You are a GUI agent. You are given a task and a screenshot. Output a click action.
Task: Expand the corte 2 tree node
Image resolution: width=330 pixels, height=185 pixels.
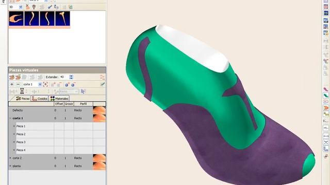point(10,158)
